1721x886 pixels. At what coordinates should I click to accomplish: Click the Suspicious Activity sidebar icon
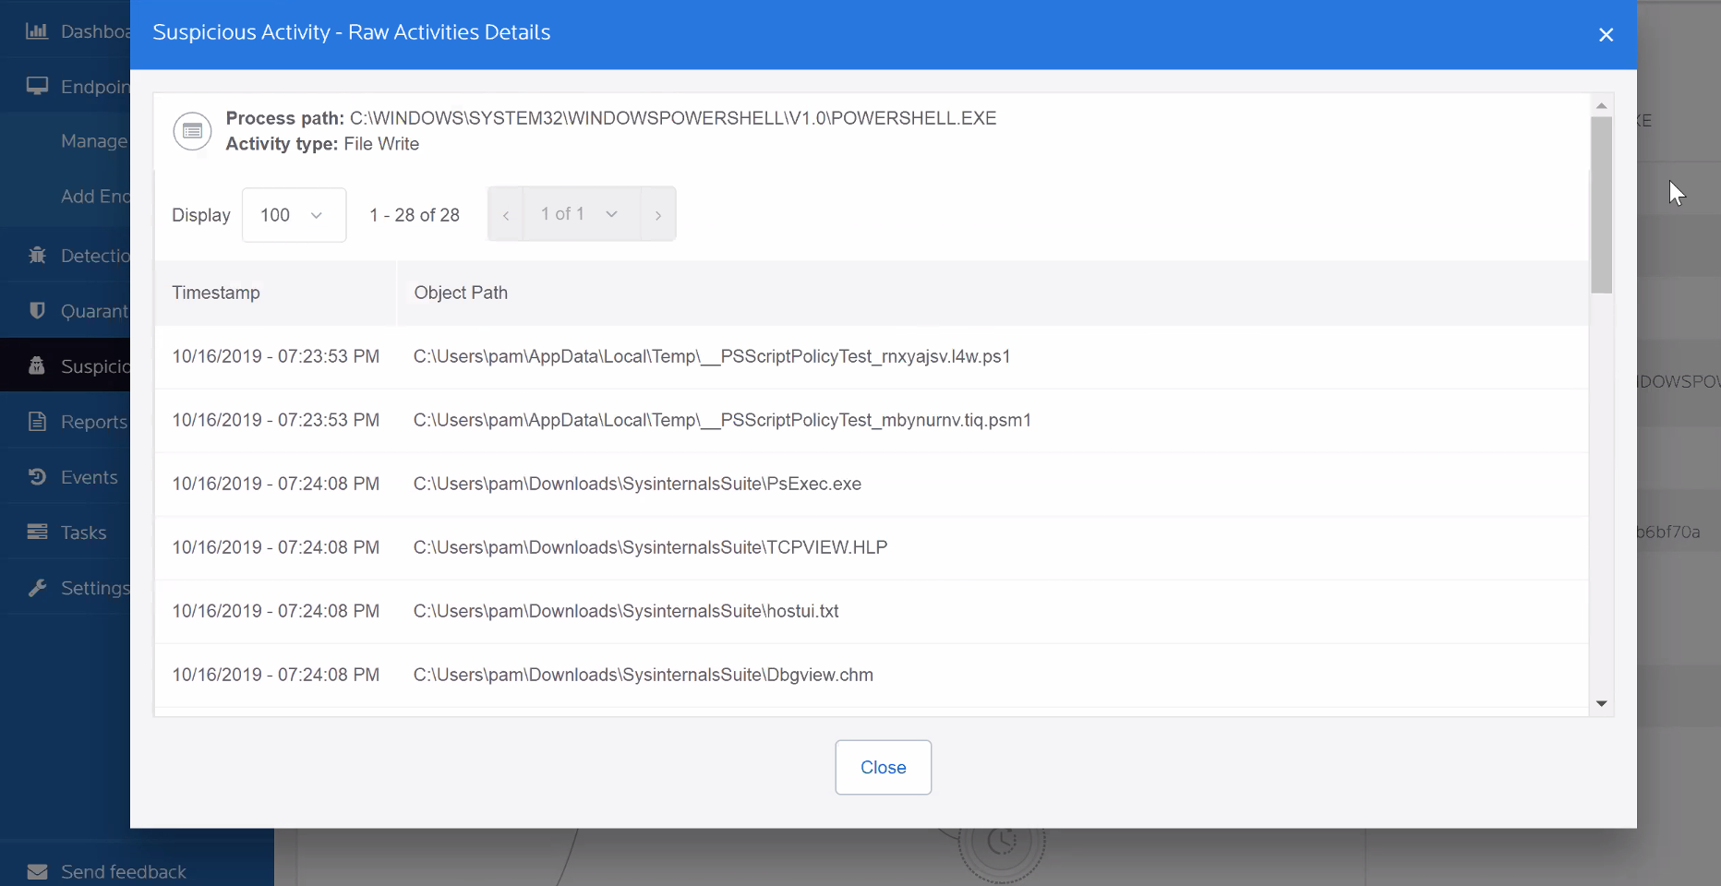click(37, 365)
